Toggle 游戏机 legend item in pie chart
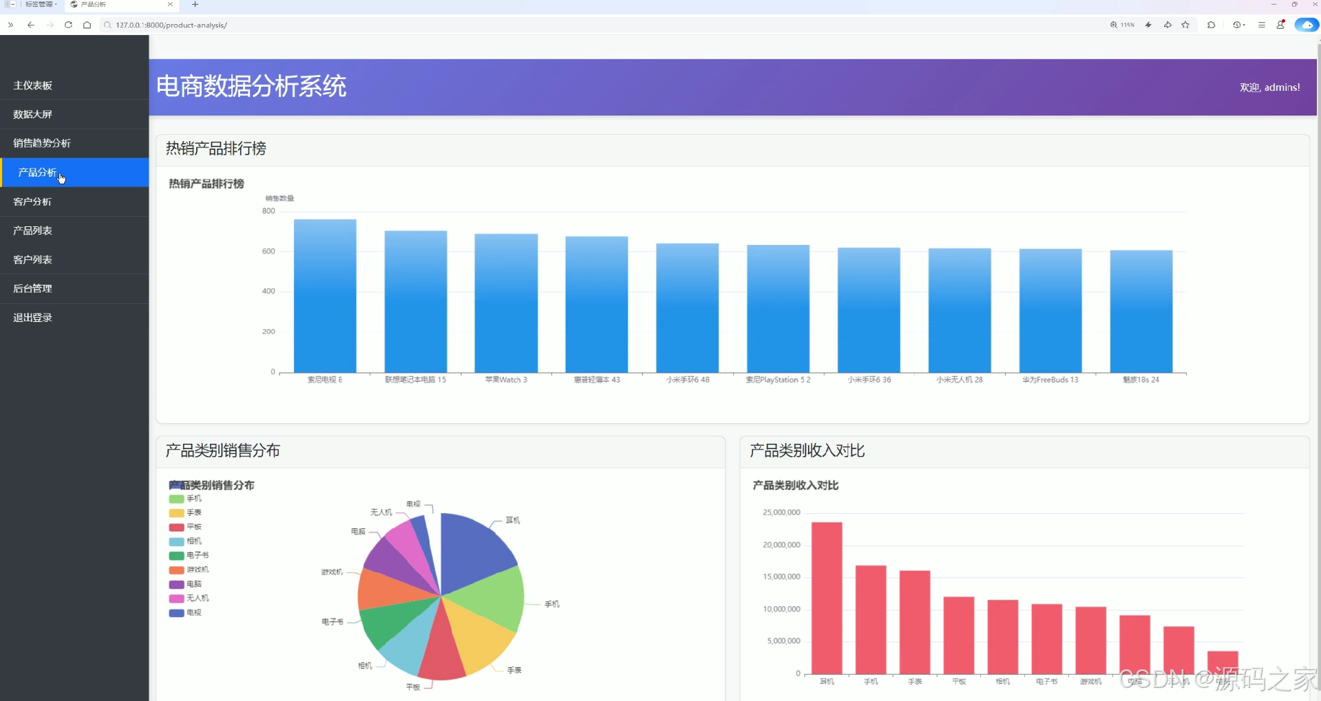 coord(189,570)
